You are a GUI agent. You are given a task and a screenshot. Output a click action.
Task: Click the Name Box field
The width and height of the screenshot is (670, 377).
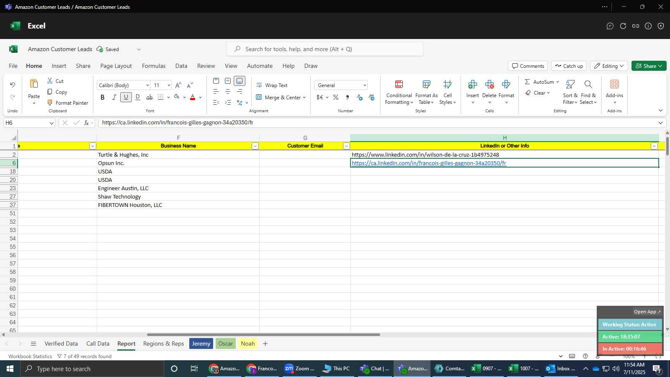(x=29, y=123)
